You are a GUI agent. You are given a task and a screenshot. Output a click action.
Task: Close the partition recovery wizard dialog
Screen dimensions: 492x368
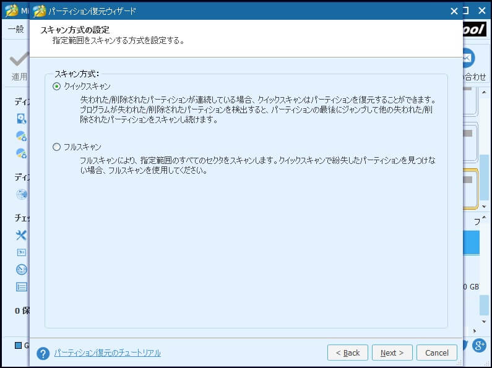[454, 11]
